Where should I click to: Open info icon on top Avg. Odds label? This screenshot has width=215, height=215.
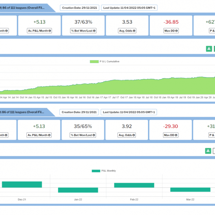point(134,31)
